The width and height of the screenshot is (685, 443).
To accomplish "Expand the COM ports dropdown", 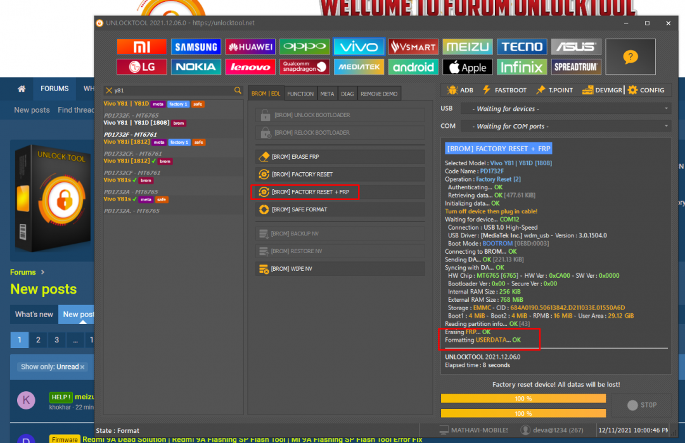I will tap(566, 126).
